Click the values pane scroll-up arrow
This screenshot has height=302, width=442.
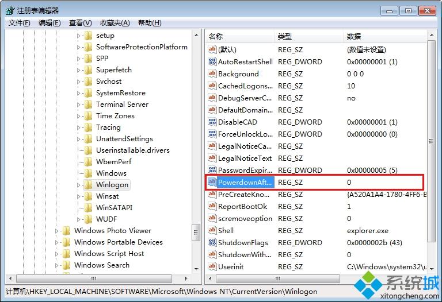click(431, 36)
